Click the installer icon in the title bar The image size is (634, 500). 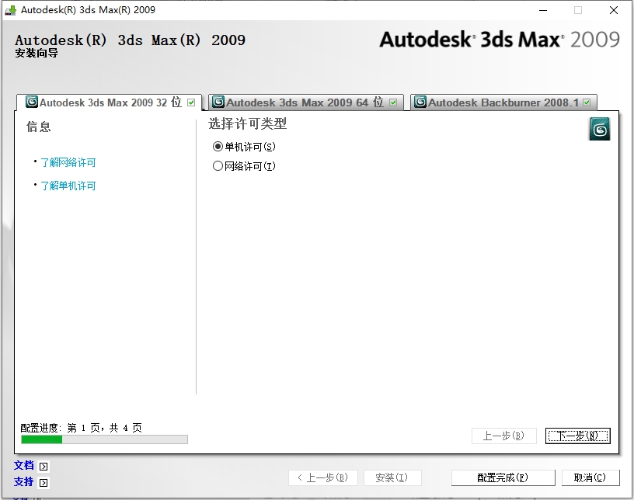pos(11,10)
